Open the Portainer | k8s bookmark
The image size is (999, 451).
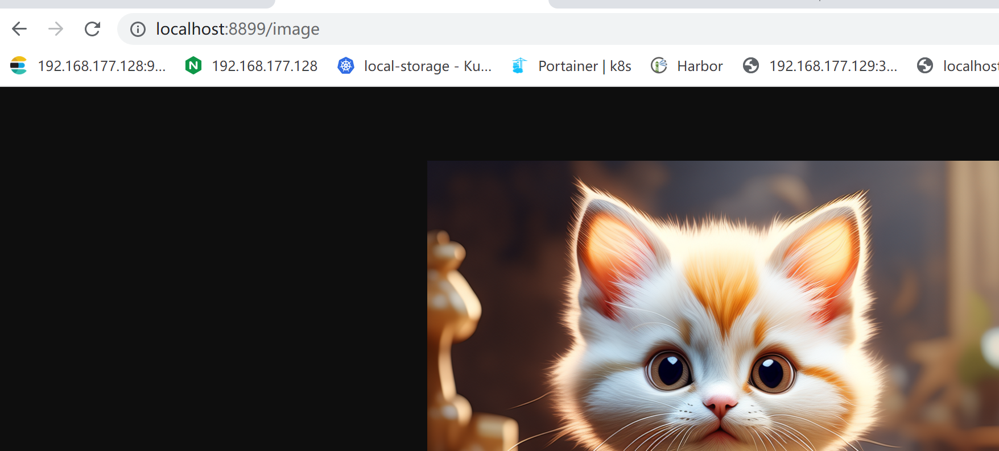pos(572,66)
